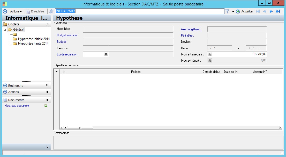Go to next record arrow
286x157 pixels.
271,11
